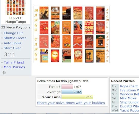The image size is (139, 114).
Task: Run Auto Solve on the puzzle
Action: [13, 43]
